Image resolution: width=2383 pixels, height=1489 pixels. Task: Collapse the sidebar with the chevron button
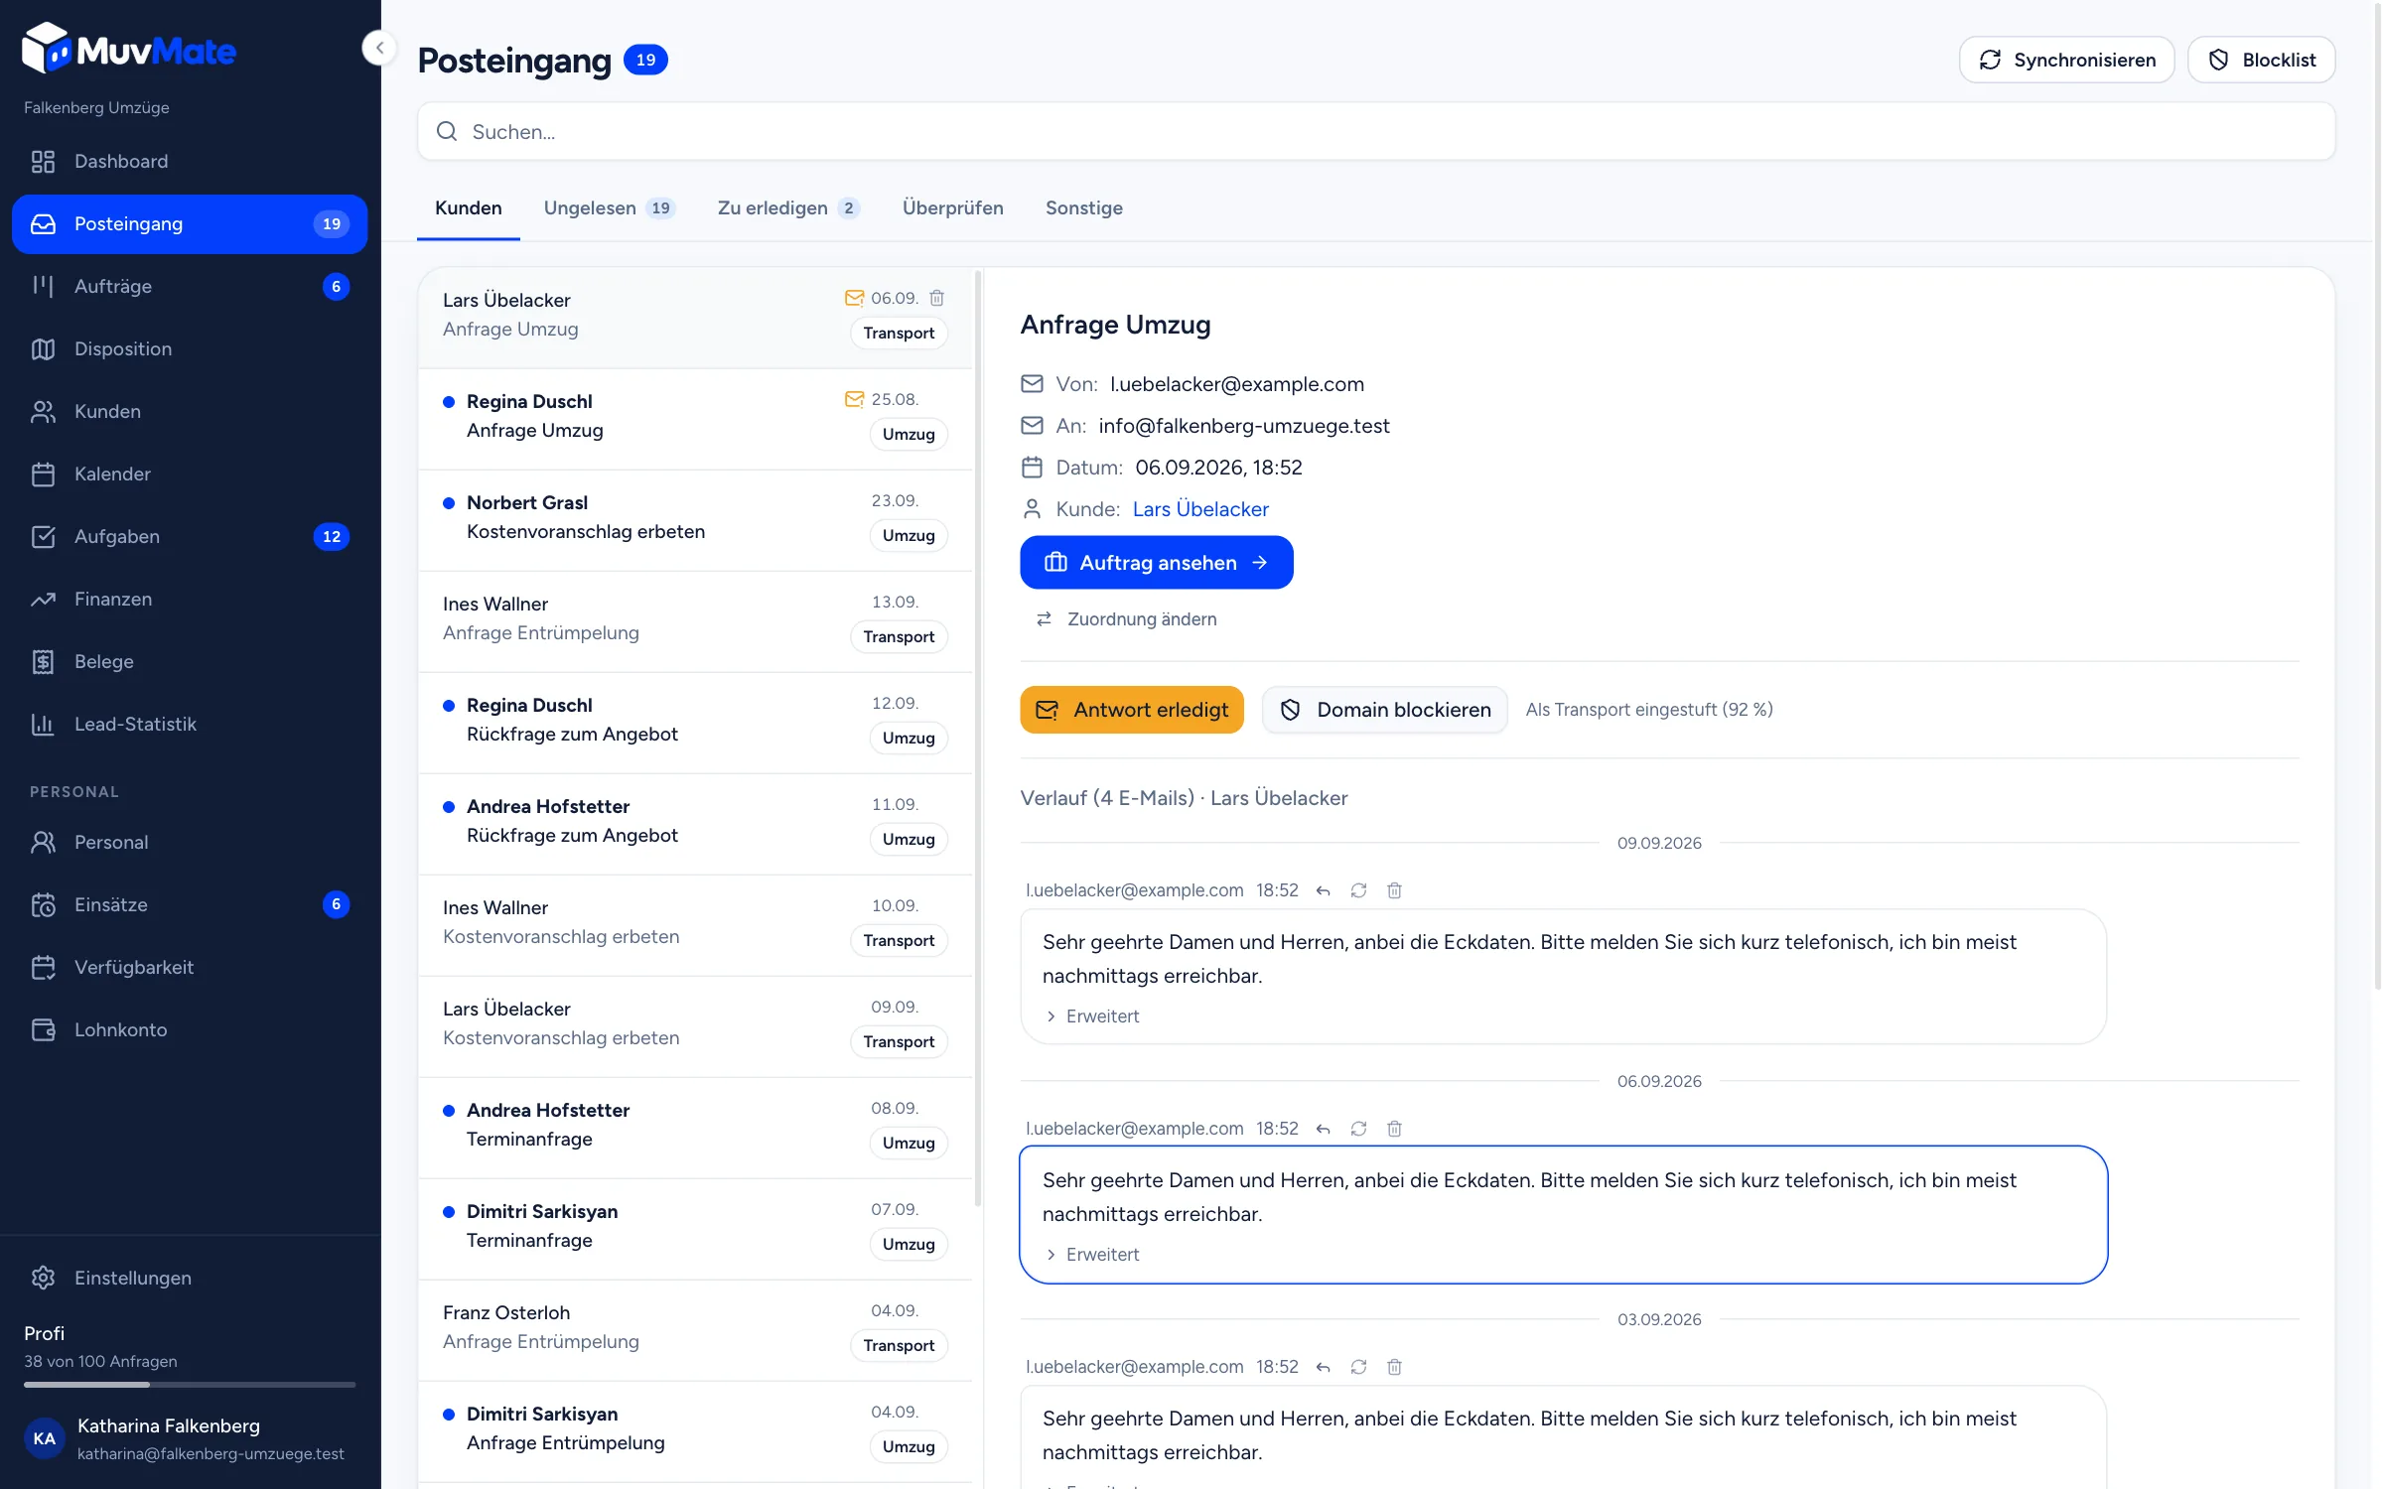tap(379, 48)
